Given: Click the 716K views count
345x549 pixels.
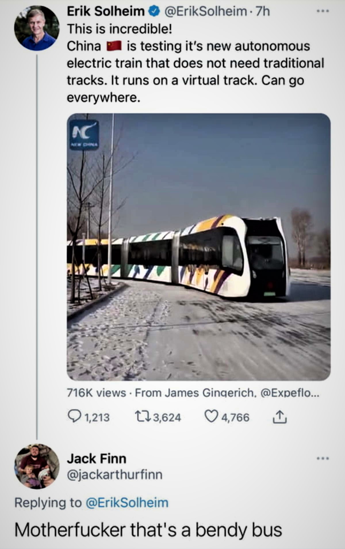Looking at the screenshot, I should pos(96,393).
